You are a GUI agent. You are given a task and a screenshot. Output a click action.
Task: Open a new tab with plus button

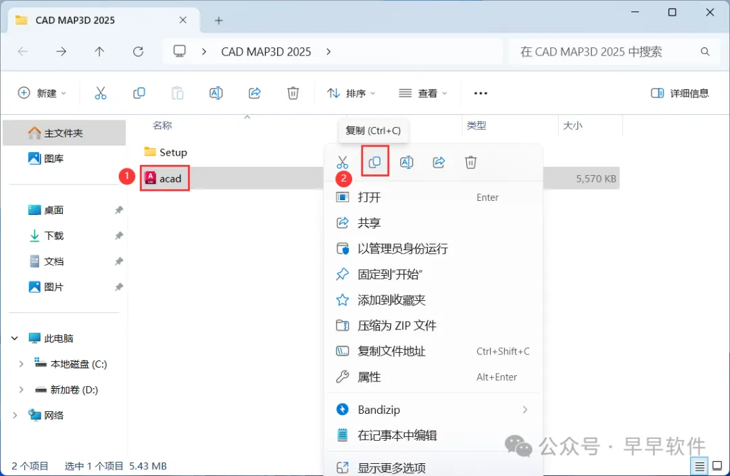pyautogui.click(x=219, y=20)
